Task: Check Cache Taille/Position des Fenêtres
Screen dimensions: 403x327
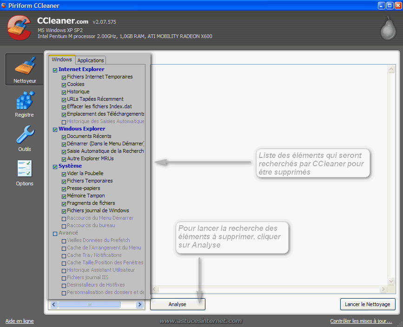Action: [64, 264]
